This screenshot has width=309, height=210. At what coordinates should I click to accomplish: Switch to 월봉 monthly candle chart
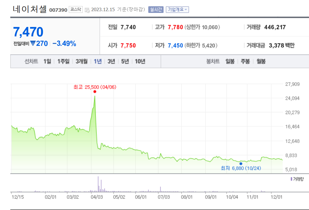pyautogui.click(x=261, y=61)
